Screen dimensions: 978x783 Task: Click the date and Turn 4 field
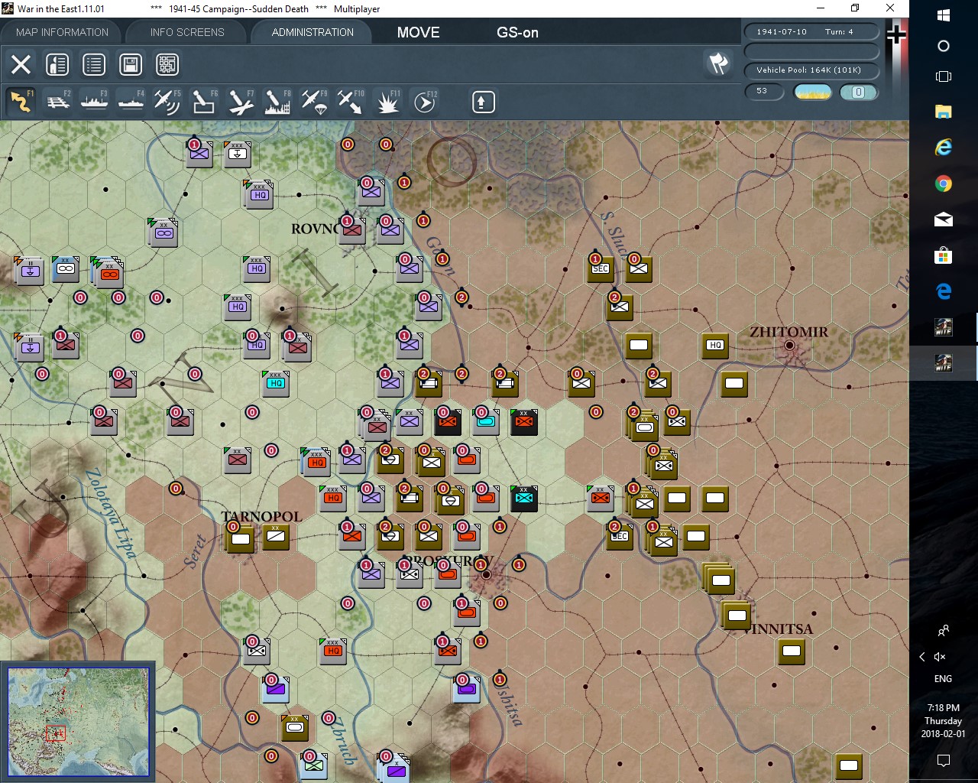[x=811, y=32]
